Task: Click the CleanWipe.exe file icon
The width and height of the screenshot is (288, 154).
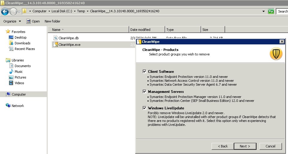Action: point(55,45)
